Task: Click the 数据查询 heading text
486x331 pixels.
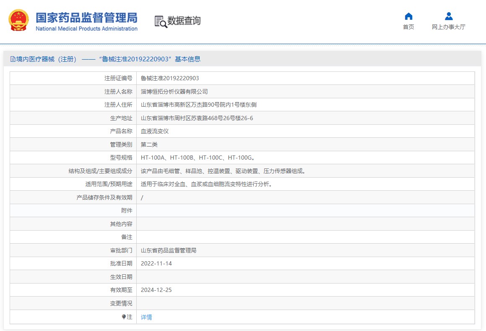Action: [x=184, y=21]
